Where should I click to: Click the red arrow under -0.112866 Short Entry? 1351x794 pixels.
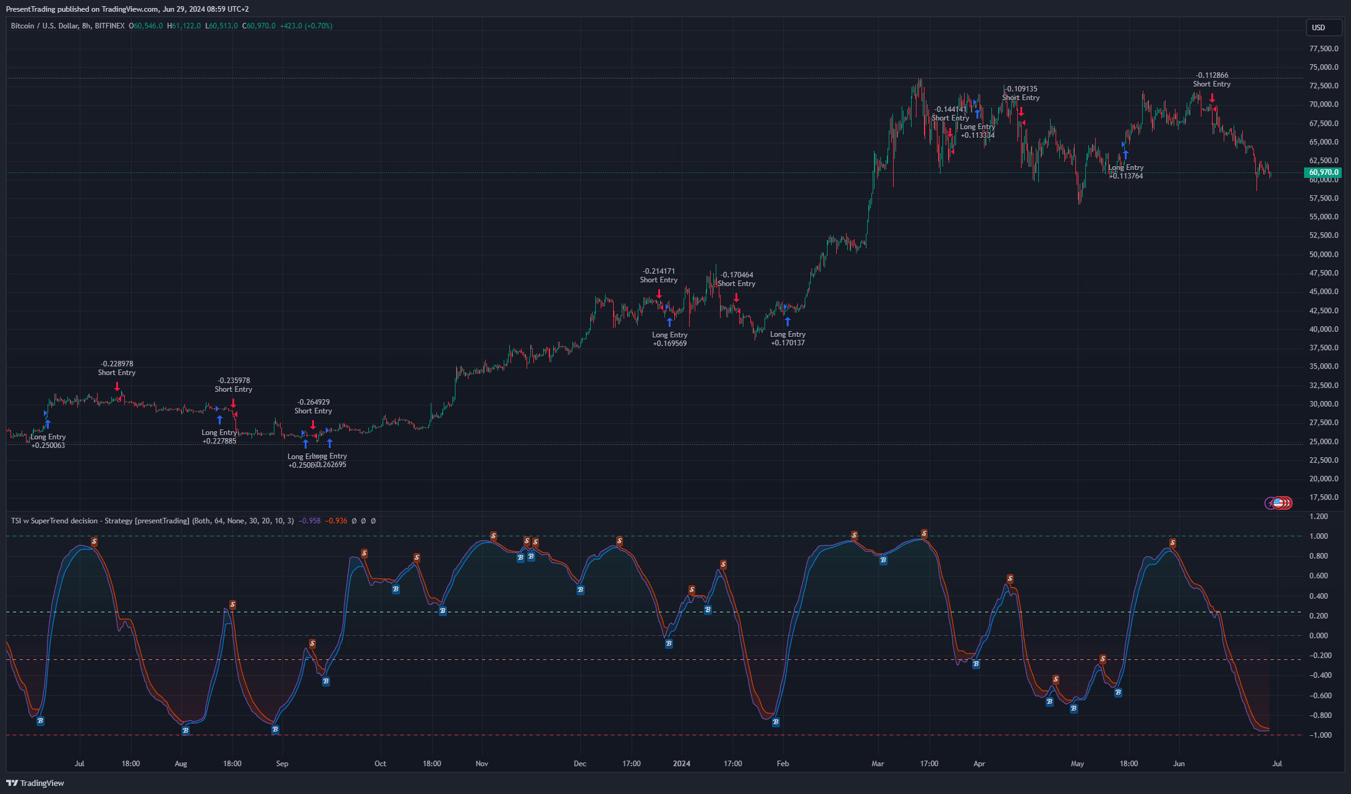pos(1212,98)
